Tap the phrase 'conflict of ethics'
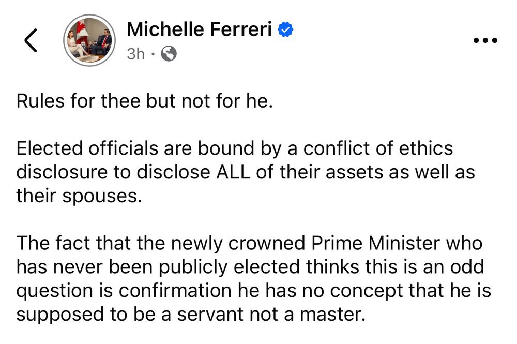 377,148
